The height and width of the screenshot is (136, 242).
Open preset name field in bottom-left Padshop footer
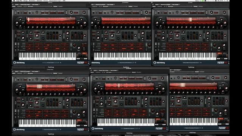(x=51, y=130)
